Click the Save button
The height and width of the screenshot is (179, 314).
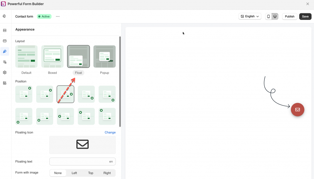(305, 17)
